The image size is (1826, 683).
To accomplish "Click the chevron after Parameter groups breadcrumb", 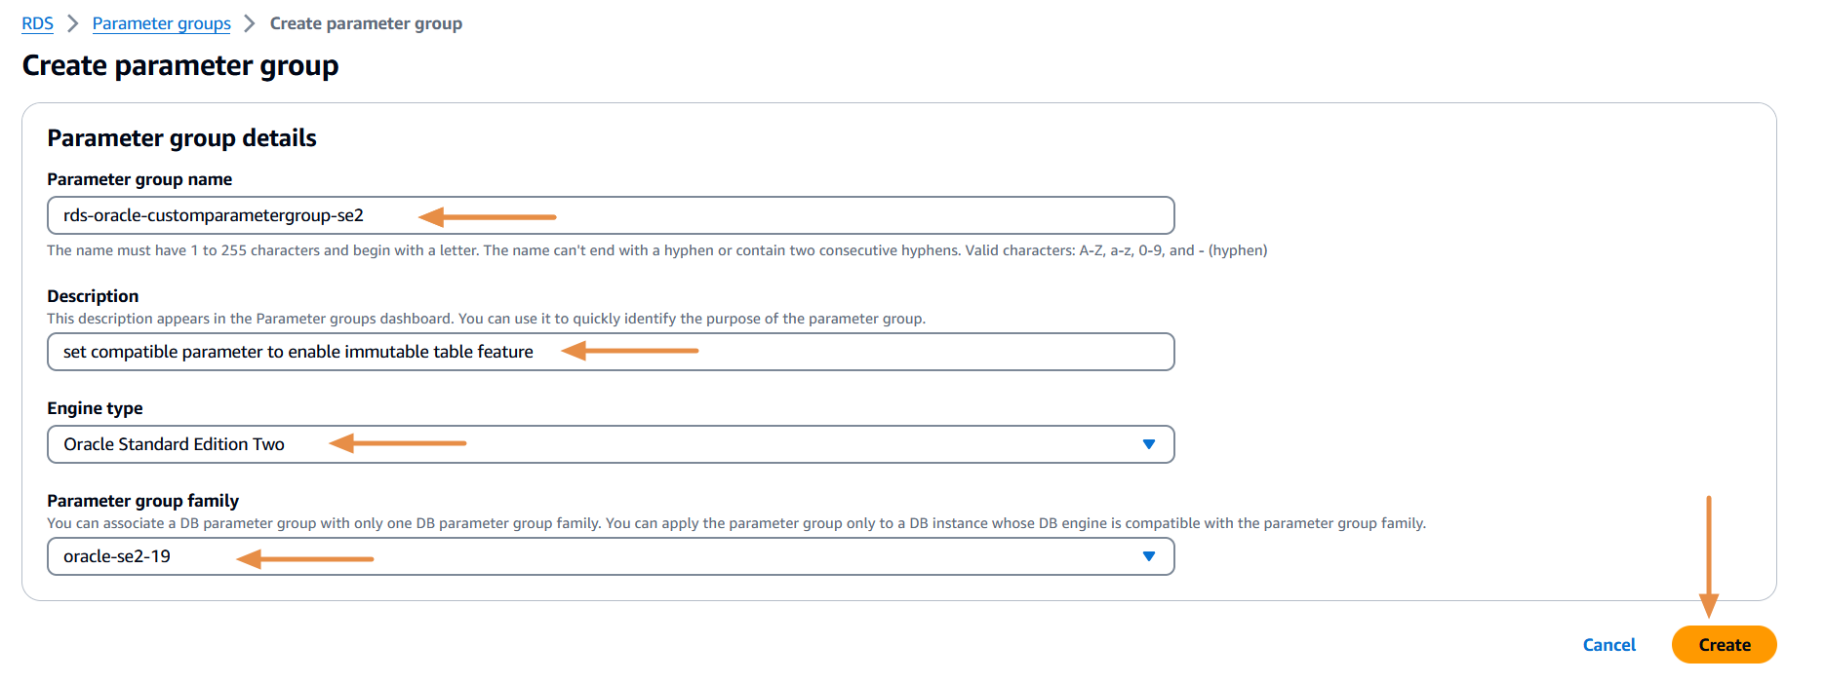I will [250, 23].
